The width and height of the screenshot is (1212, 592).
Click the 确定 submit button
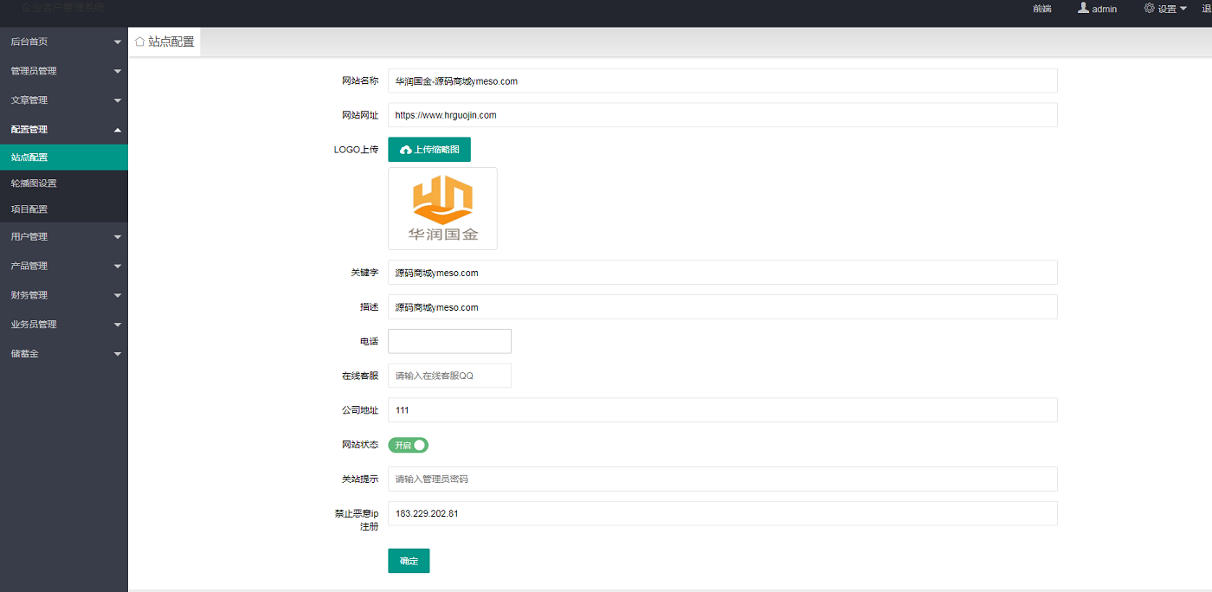[x=409, y=561]
